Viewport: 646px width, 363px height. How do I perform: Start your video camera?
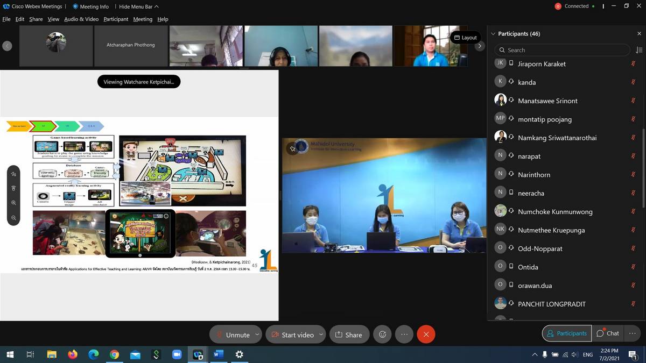pyautogui.click(x=292, y=334)
